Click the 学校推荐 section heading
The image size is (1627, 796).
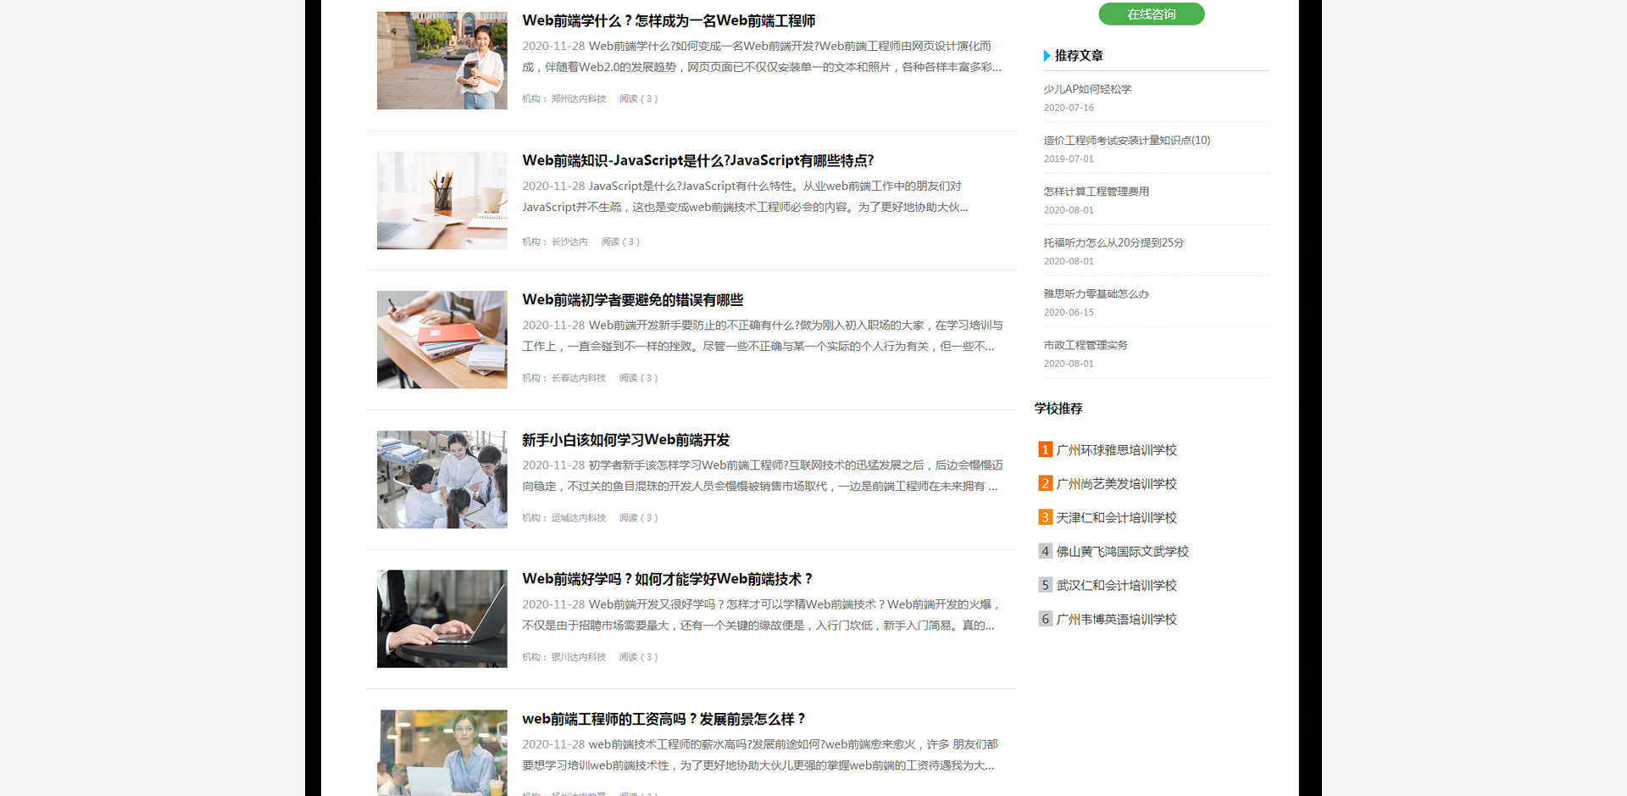click(x=1058, y=409)
